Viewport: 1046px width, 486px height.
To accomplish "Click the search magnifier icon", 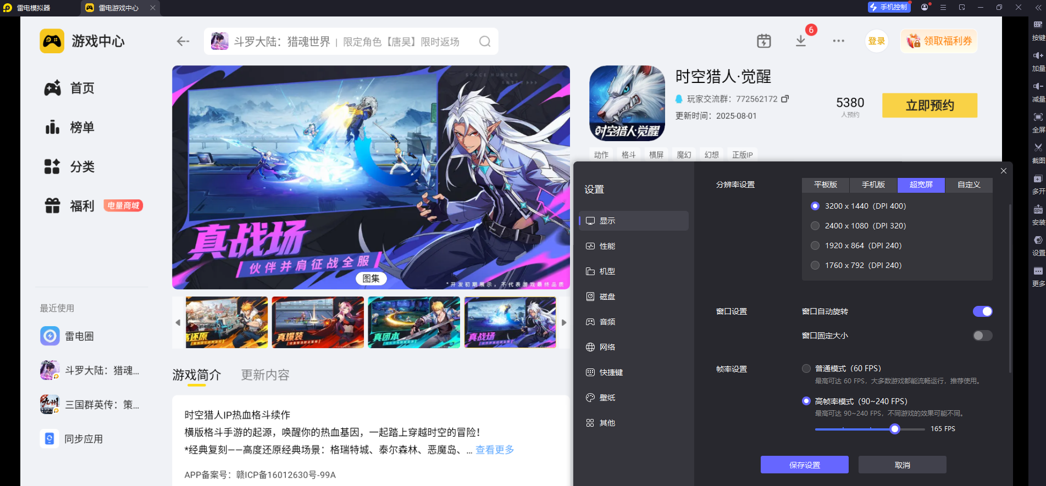I will 484,42.
